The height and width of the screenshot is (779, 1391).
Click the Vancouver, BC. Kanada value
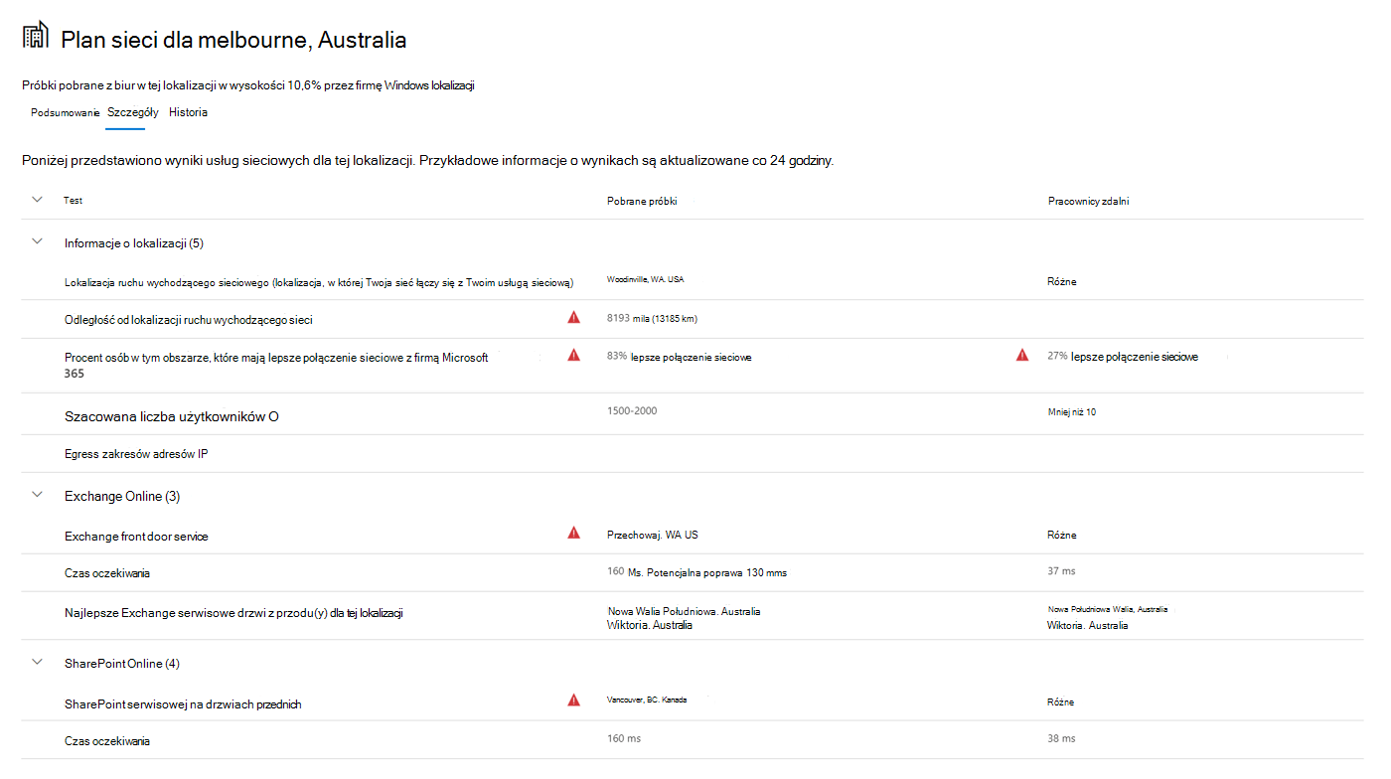[646, 700]
